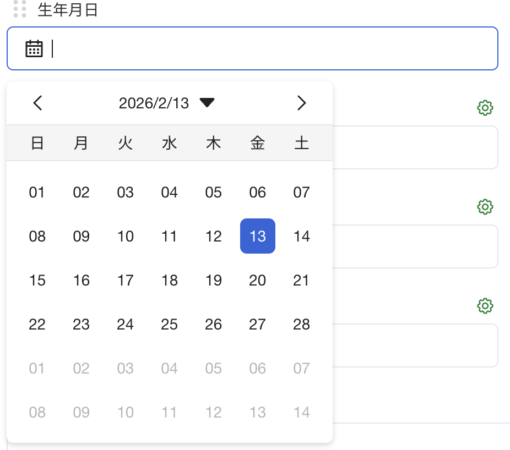Deselect date 13 by clicking it again
This screenshot has width=510, height=450.
point(257,236)
